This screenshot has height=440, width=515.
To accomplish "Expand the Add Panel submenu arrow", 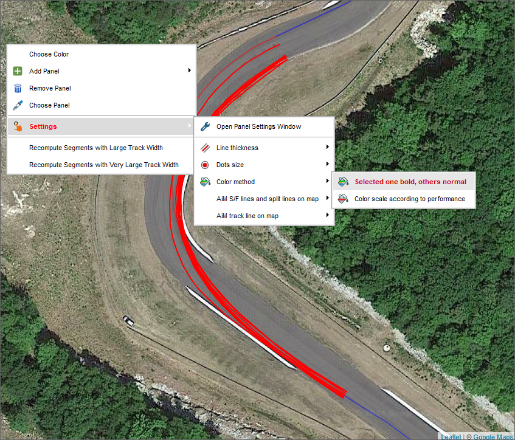I will (190, 70).
